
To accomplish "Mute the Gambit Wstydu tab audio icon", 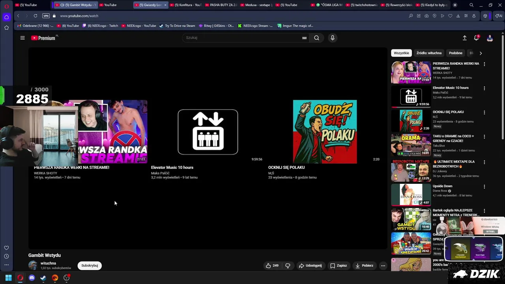I will (x=62, y=5).
